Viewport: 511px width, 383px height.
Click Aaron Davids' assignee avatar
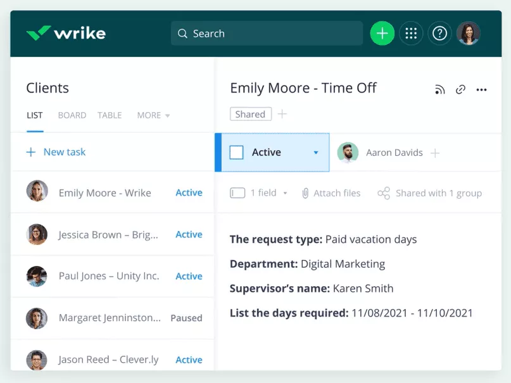(348, 153)
